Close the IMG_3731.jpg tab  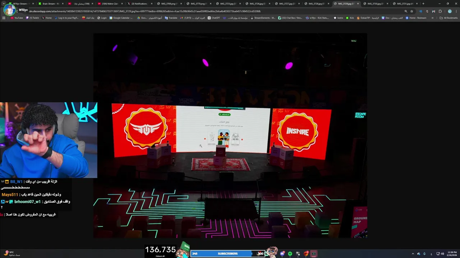click(417, 4)
